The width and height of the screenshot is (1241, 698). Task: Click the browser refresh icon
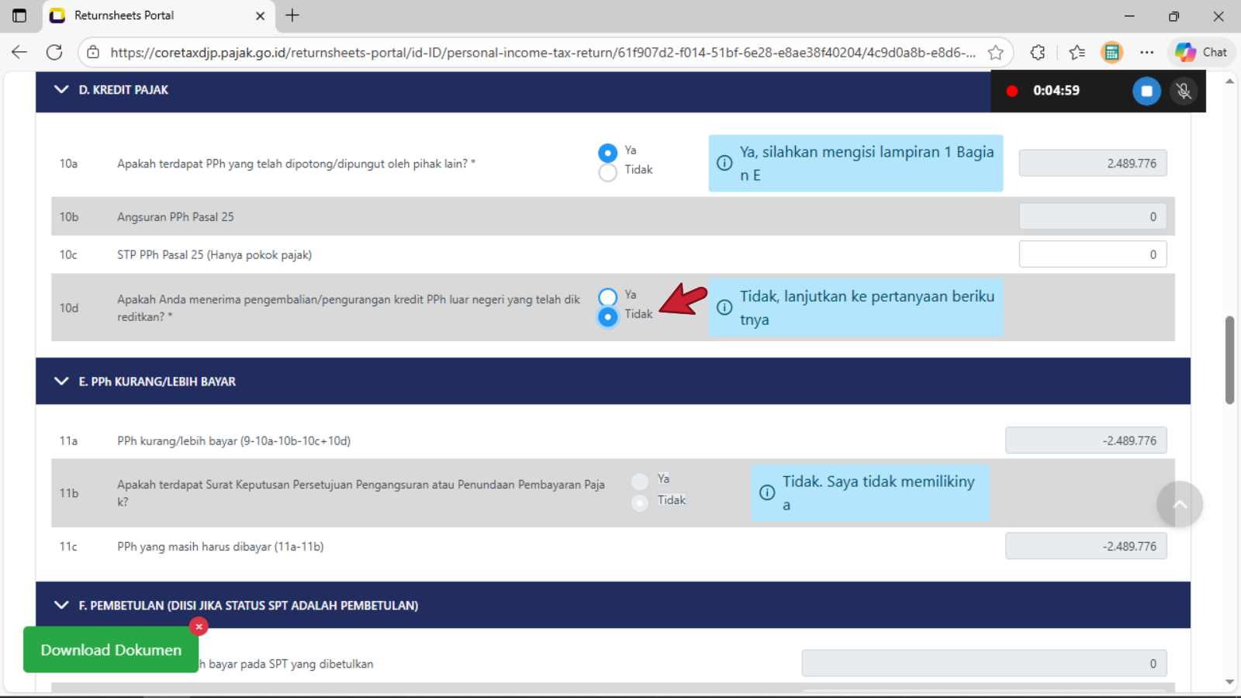click(x=54, y=52)
